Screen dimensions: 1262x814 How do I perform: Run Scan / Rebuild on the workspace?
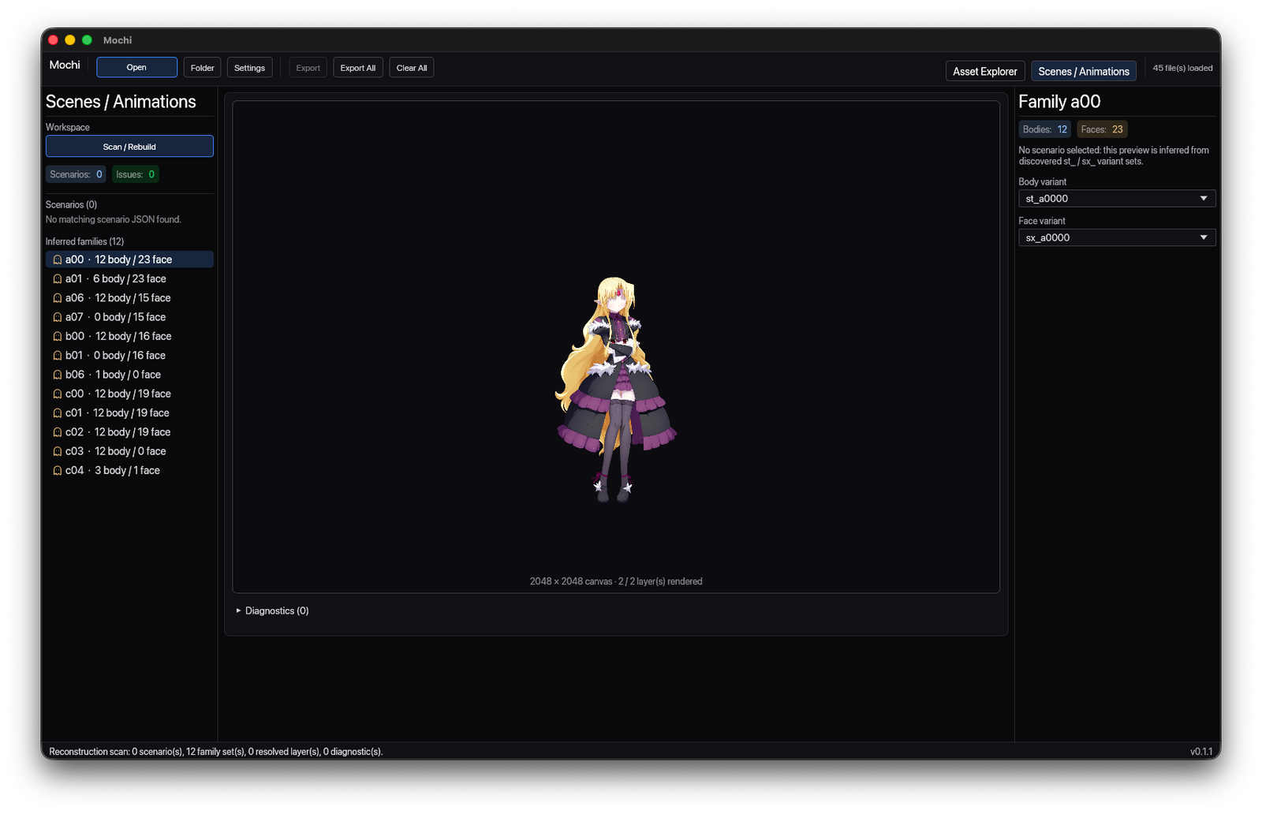coord(129,146)
